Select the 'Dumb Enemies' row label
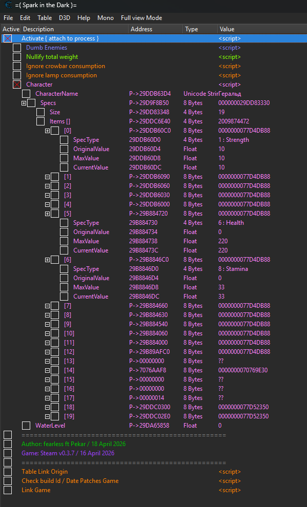Screen dimensions: 307x507 click(47, 48)
